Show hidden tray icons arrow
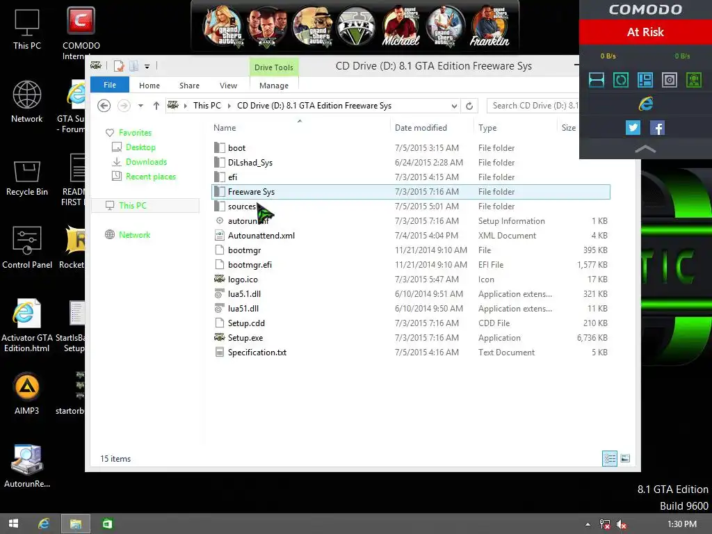The width and height of the screenshot is (712, 534). [588, 524]
